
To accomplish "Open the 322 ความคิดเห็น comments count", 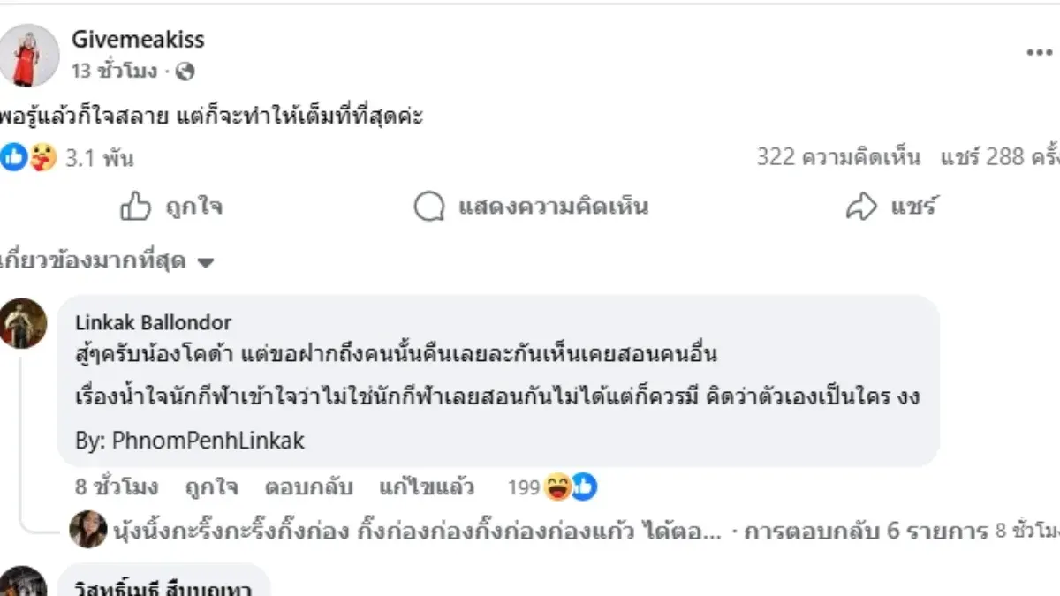I will pyautogui.click(x=837, y=158).
